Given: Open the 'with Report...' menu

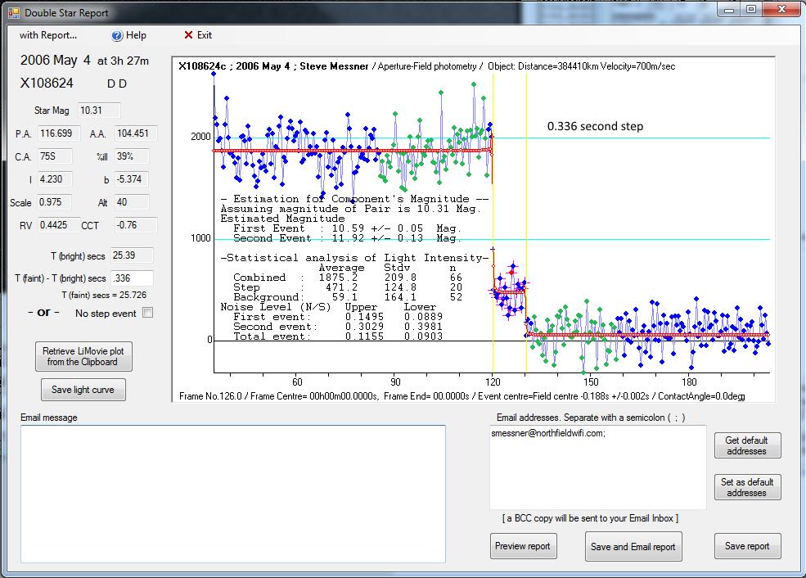Looking at the screenshot, I should click(x=48, y=35).
